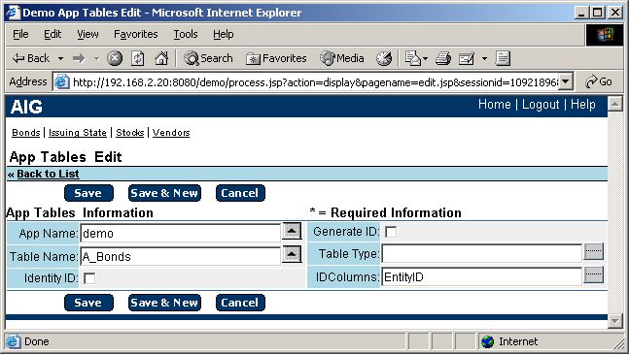Minimize the Internet Explorer window
629x354 pixels.
click(x=581, y=13)
